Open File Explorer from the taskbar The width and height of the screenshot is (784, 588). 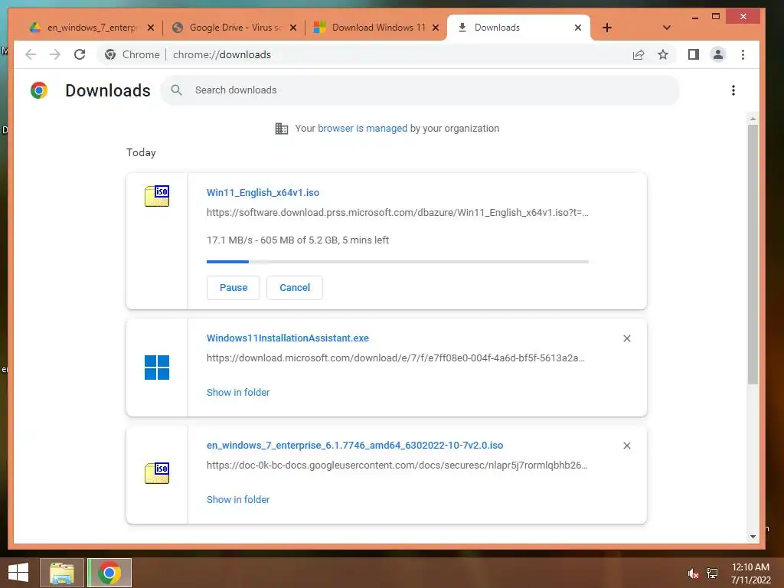tap(62, 573)
